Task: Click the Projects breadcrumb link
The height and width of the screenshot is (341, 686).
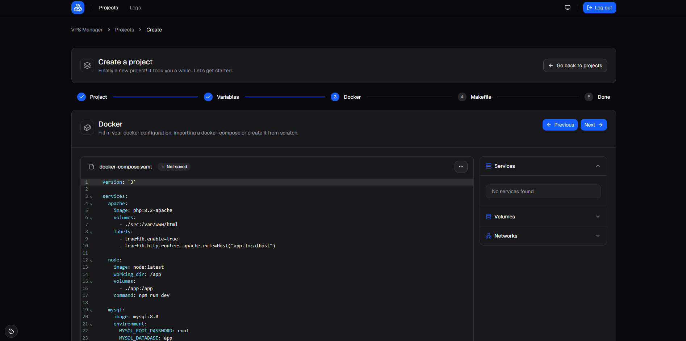Action: (124, 30)
